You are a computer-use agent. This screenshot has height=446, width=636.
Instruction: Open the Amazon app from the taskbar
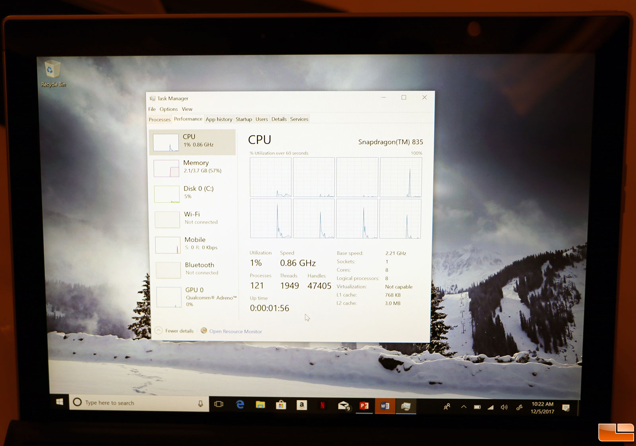coord(302,405)
